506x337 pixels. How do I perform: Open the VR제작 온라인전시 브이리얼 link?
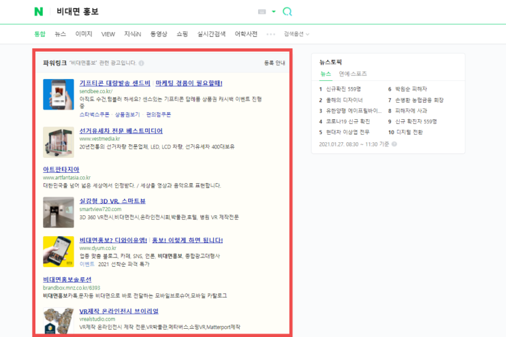point(118,311)
